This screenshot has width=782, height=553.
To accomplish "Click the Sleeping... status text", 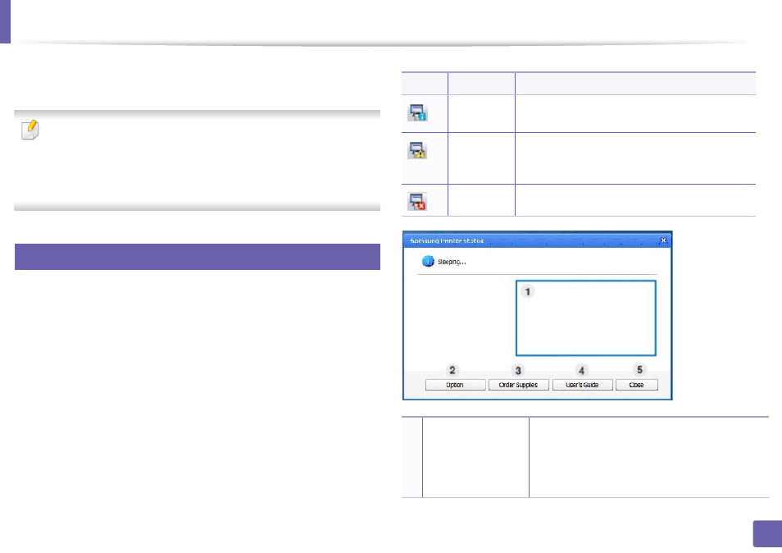I will [452, 262].
